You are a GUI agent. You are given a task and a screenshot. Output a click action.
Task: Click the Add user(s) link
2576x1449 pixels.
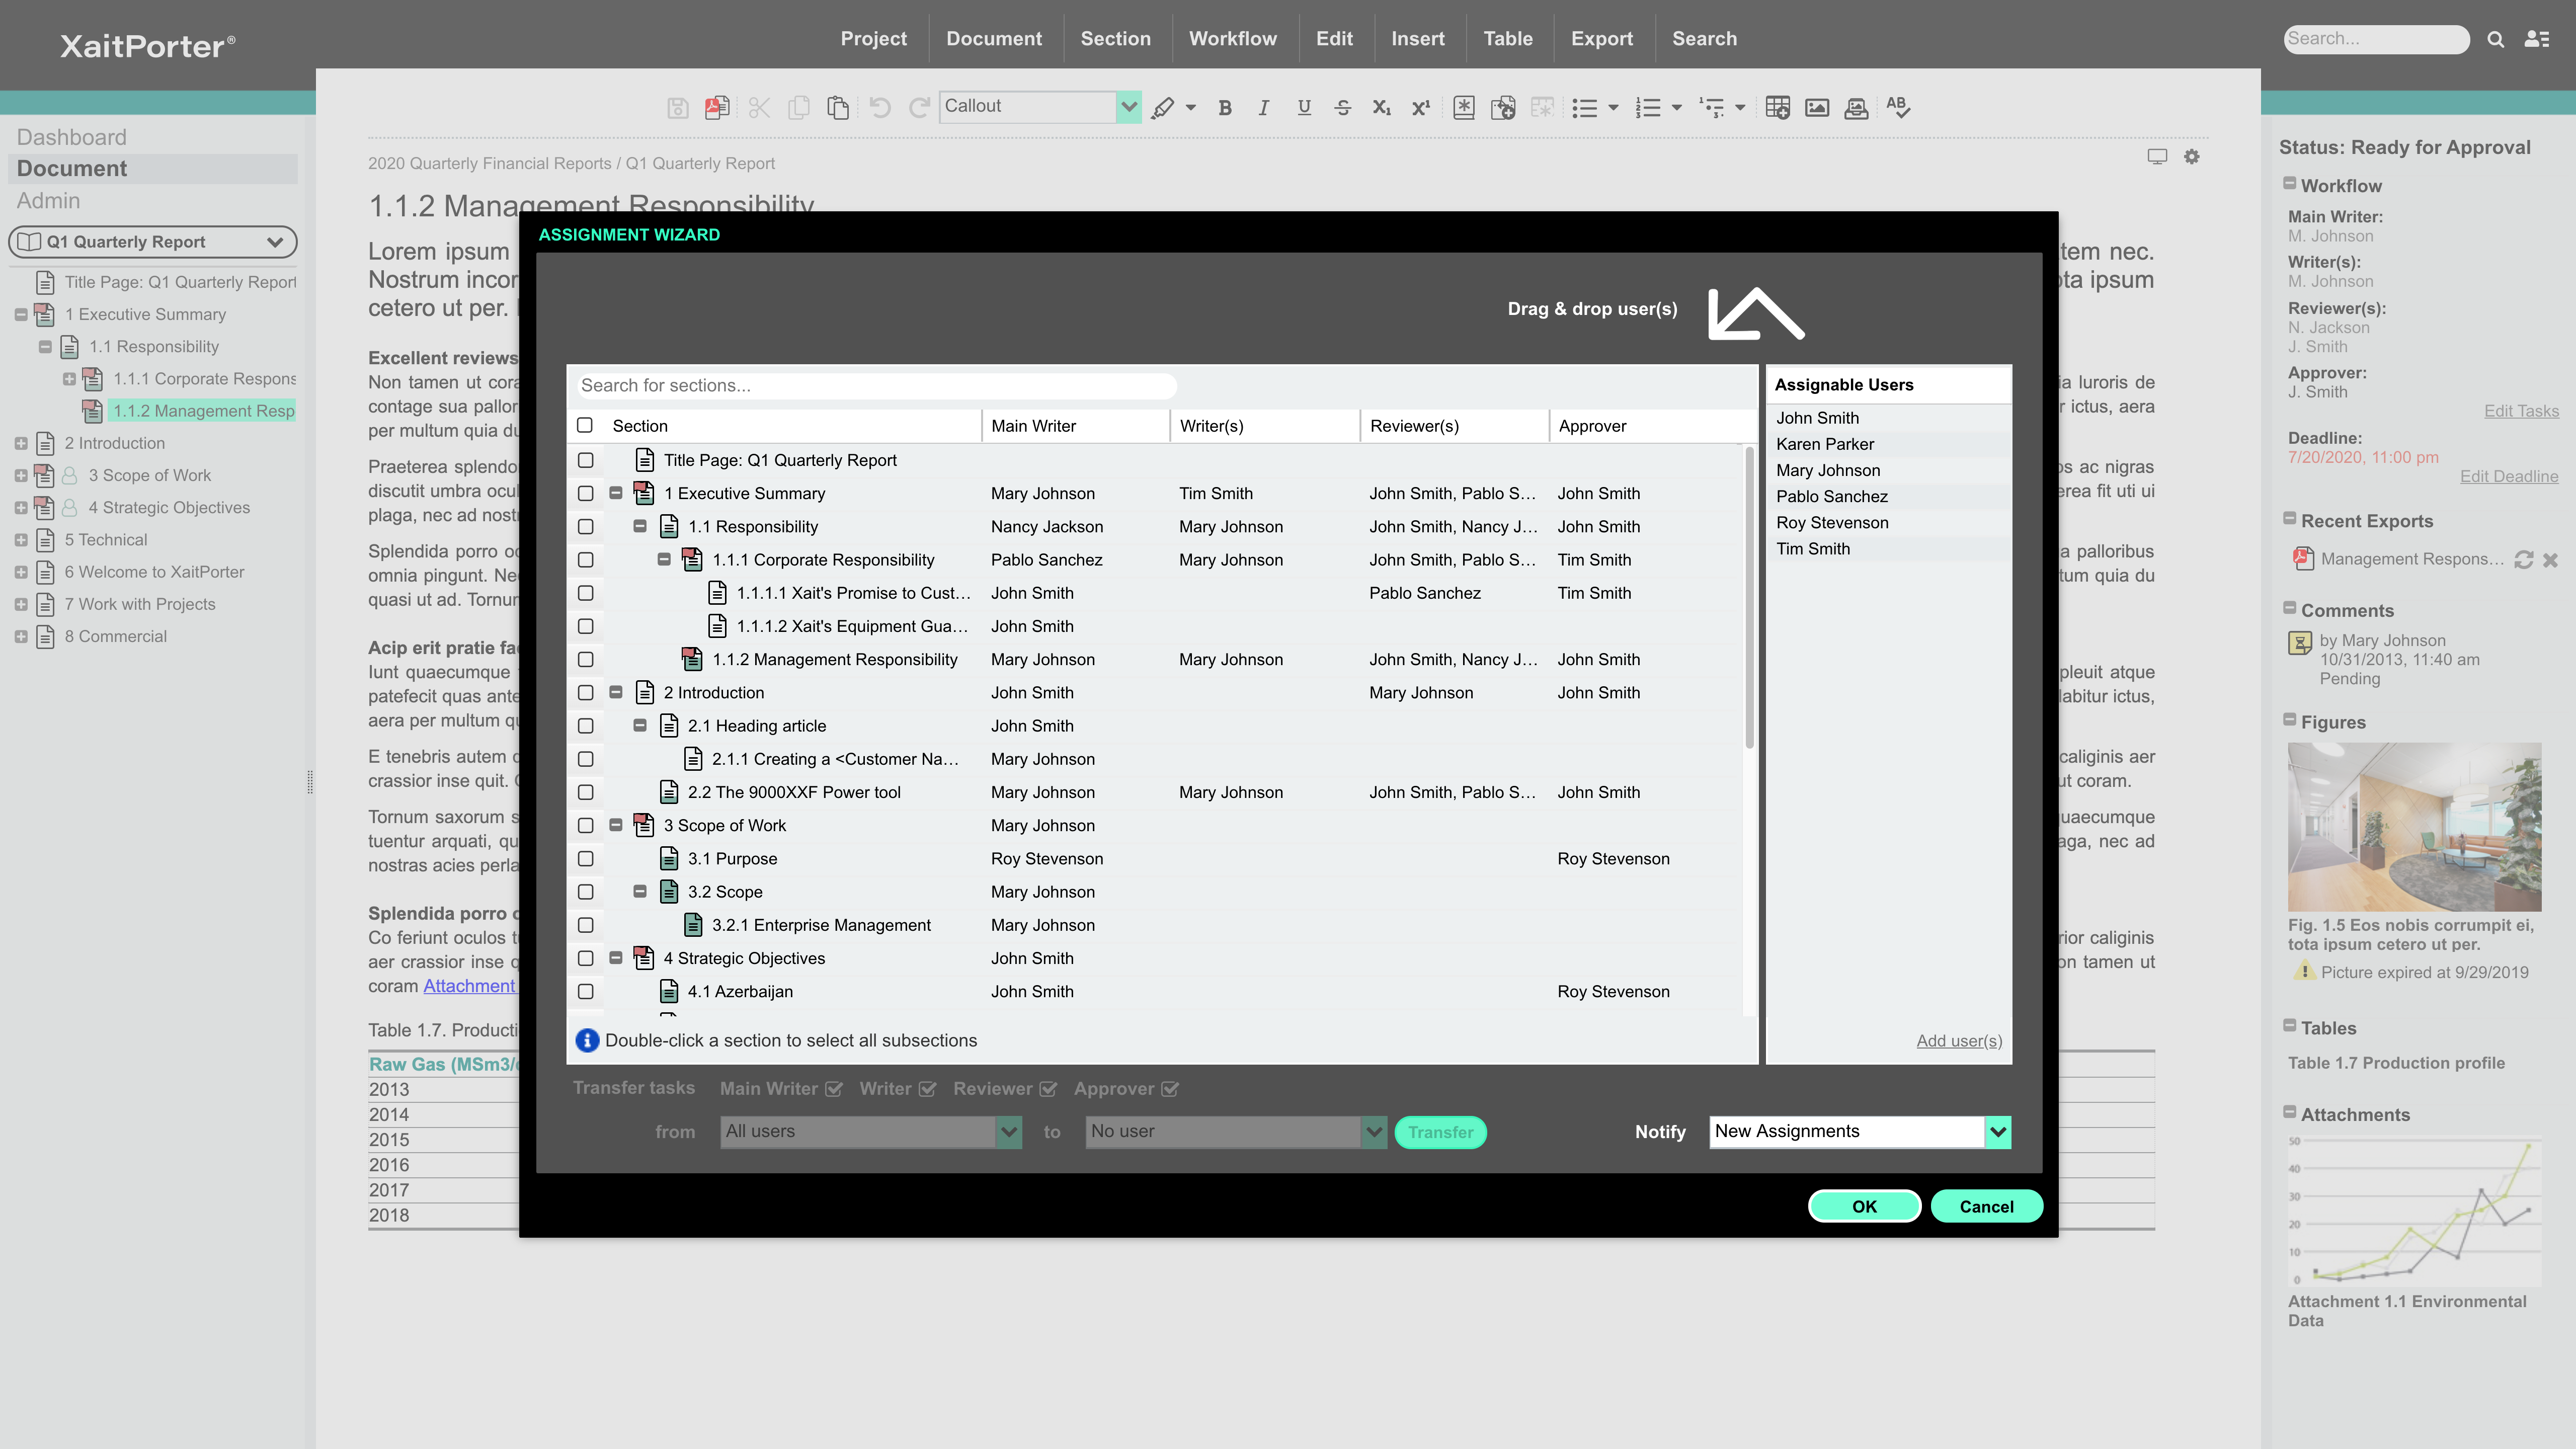click(x=1958, y=1040)
